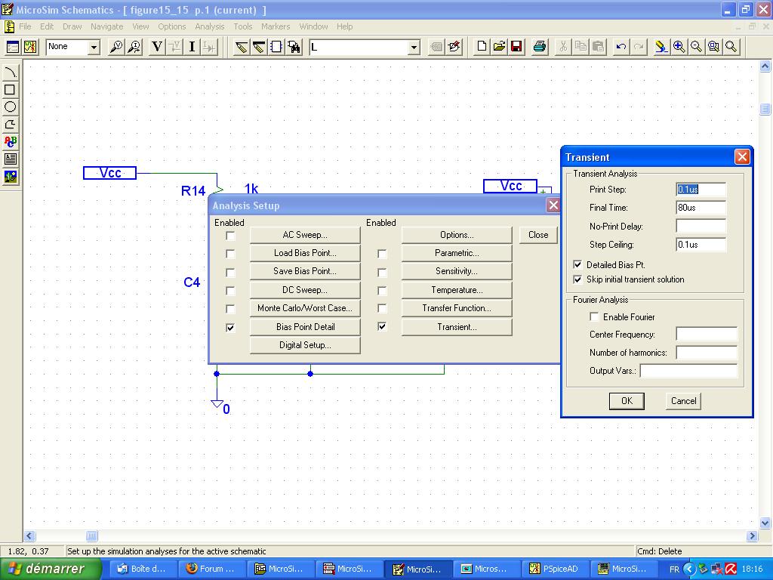Image resolution: width=773 pixels, height=580 pixels.
Task: Click the Digital Setup... button
Action: (x=305, y=345)
